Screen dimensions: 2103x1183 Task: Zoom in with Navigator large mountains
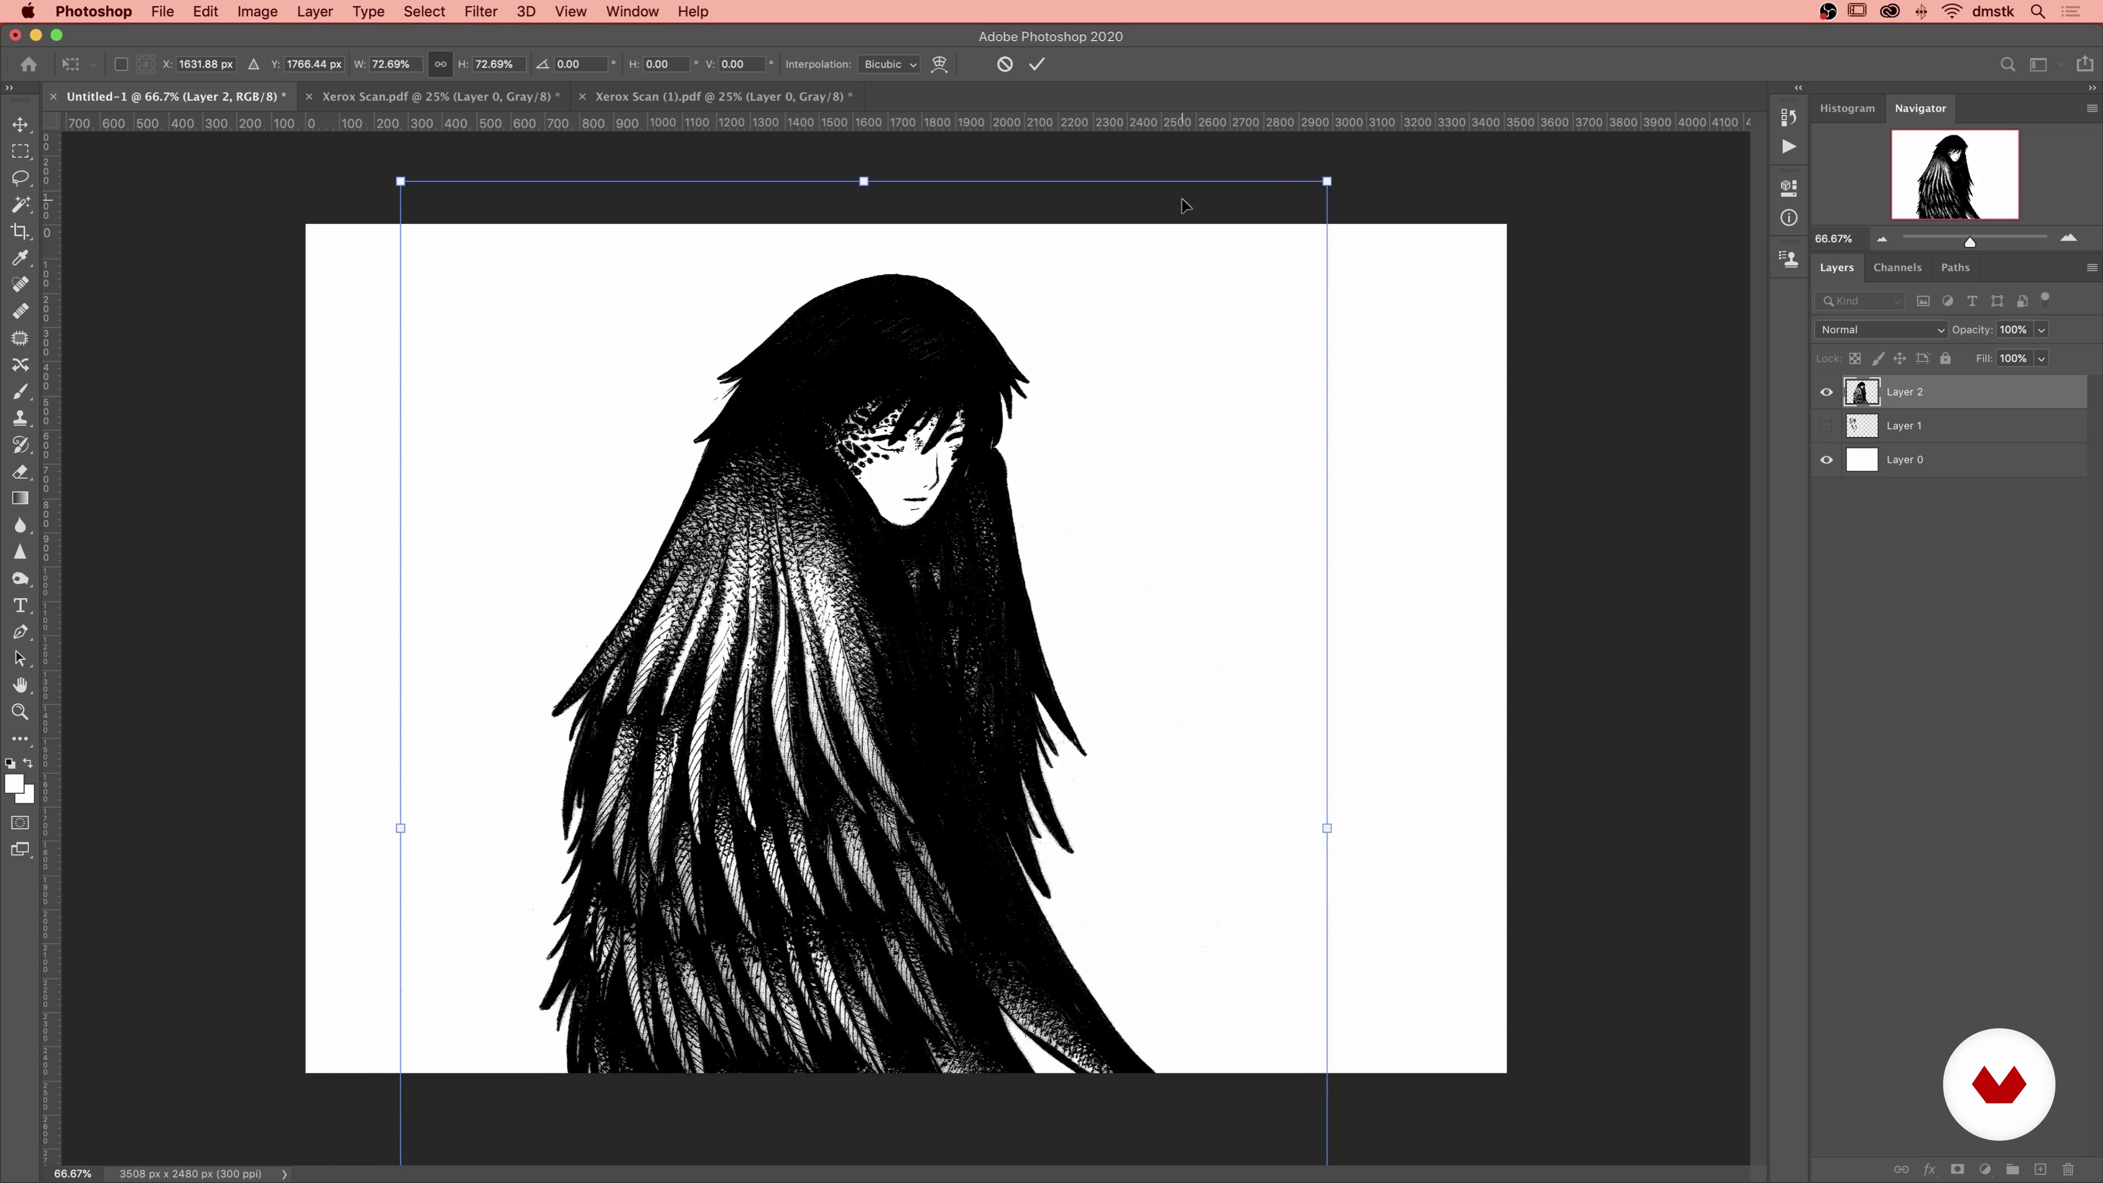coord(2068,238)
